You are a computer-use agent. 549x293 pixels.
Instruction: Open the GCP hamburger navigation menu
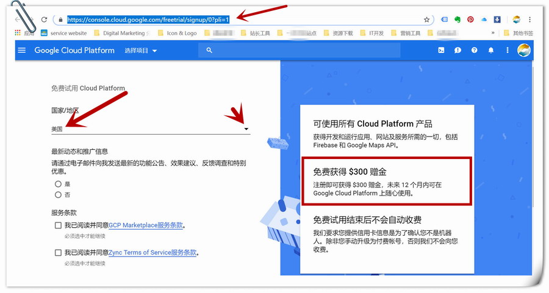(x=22, y=51)
